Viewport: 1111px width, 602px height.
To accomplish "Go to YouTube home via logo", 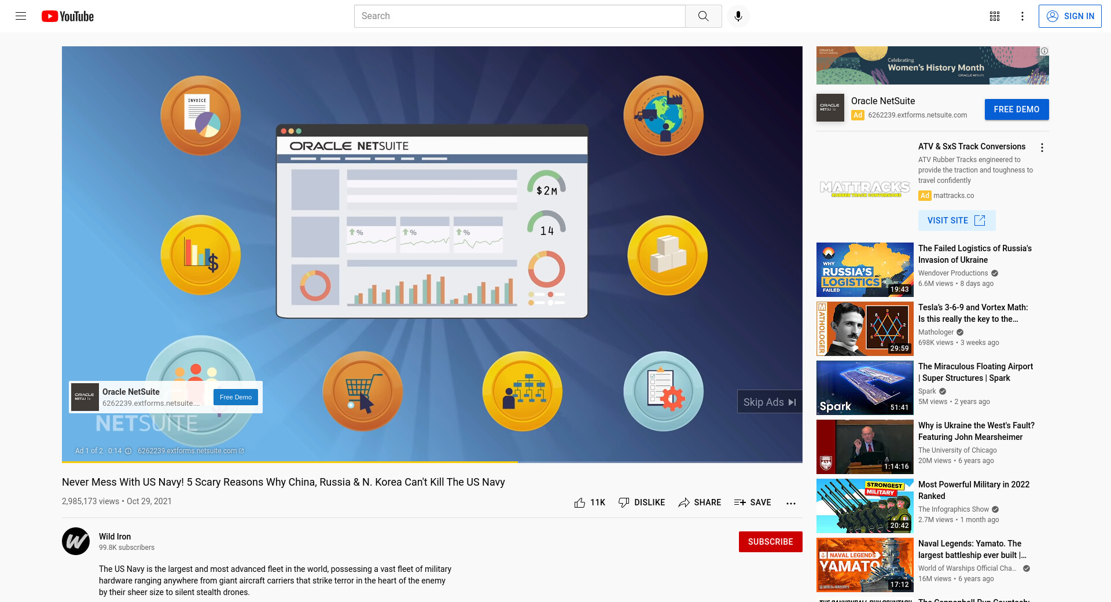I will click(68, 16).
